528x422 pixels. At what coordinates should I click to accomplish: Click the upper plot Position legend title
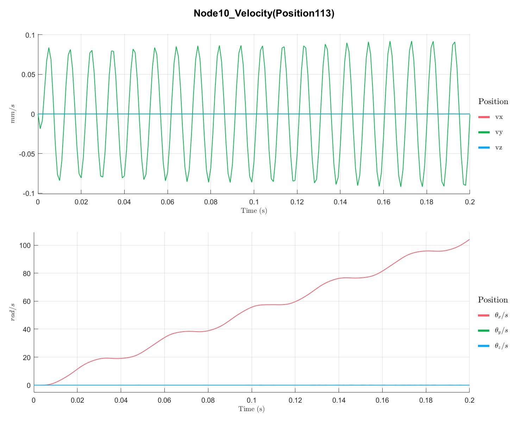tap(493, 102)
